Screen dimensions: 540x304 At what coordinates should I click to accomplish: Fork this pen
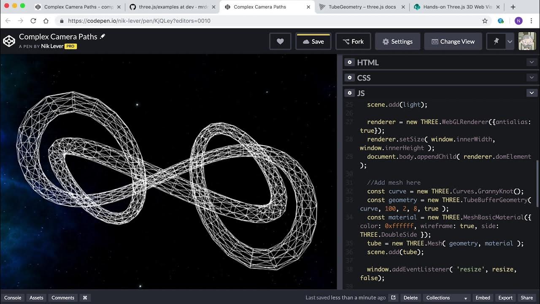click(x=353, y=41)
